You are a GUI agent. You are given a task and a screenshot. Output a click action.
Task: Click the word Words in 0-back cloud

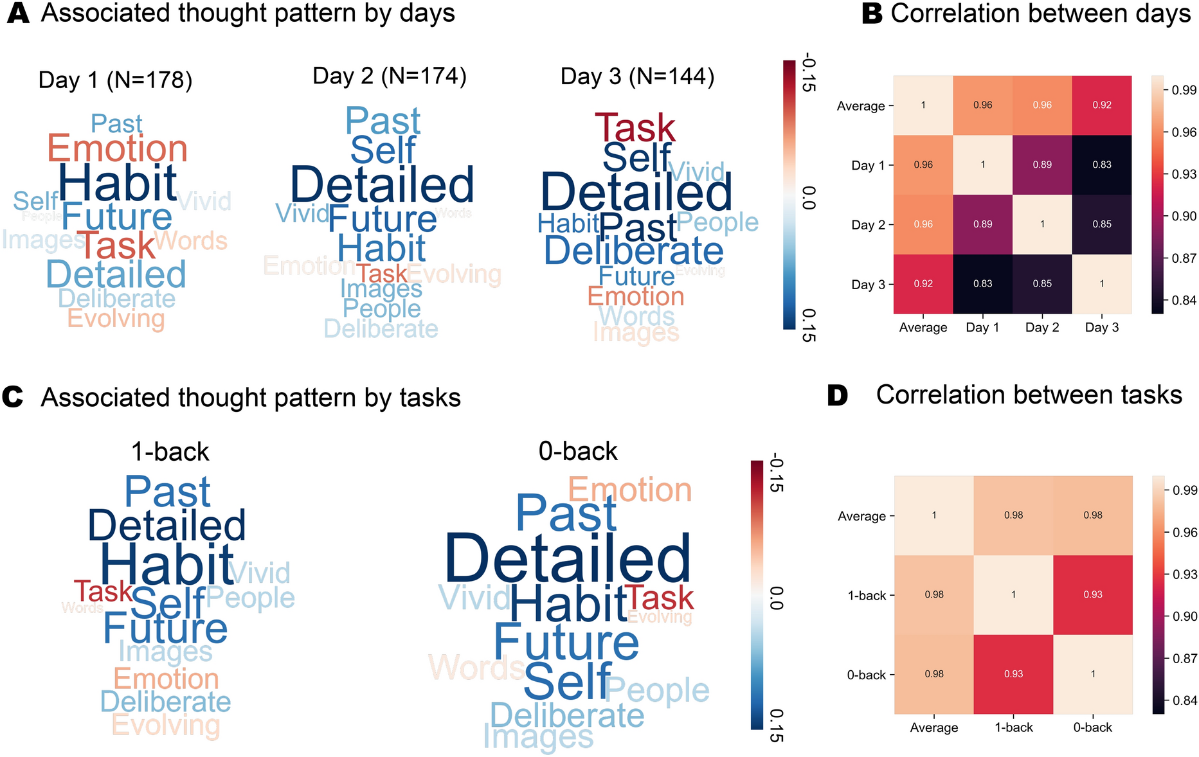[x=476, y=668]
